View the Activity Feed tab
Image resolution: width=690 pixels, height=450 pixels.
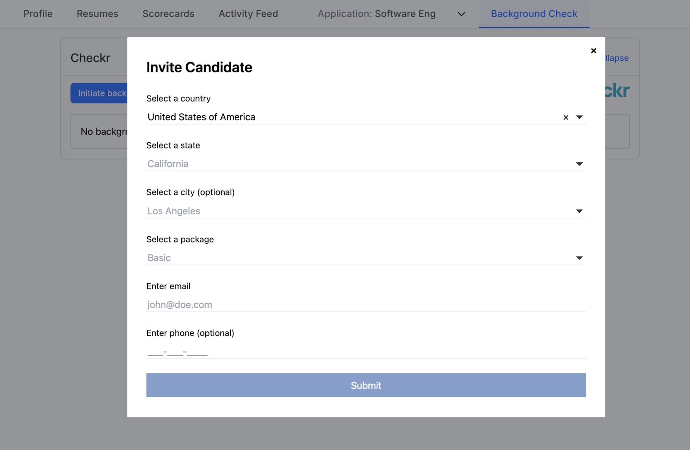(248, 14)
